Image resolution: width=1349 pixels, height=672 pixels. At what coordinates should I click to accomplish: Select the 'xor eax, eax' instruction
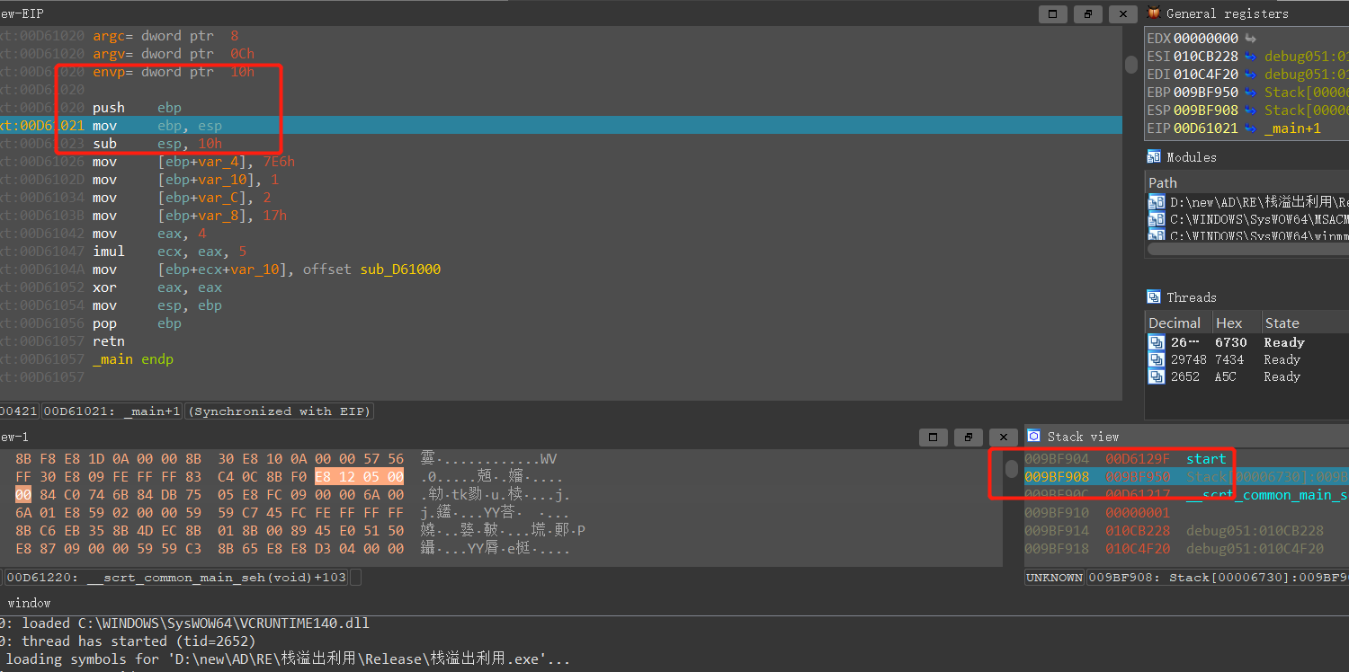(x=157, y=287)
